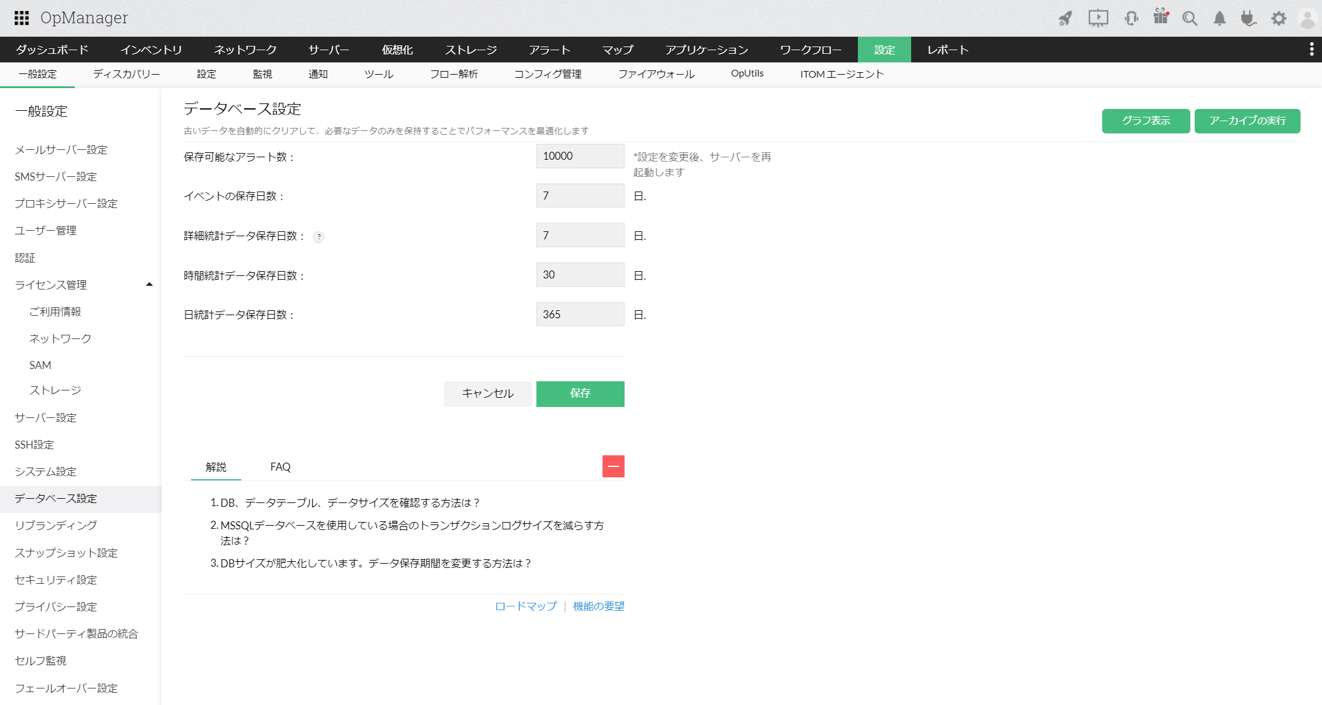Open the vertical three-dot more menu
The image size is (1322, 705).
coord(1311,50)
